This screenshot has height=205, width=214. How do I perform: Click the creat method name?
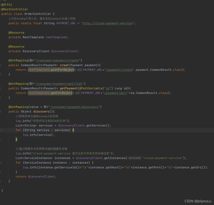click(x=64, y=65)
